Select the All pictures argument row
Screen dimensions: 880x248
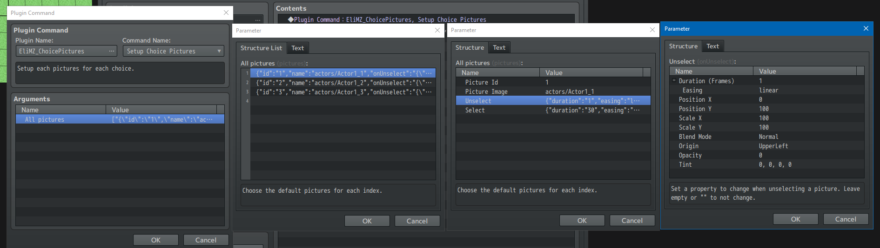pos(120,119)
